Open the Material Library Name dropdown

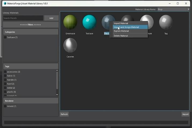(173, 9)
